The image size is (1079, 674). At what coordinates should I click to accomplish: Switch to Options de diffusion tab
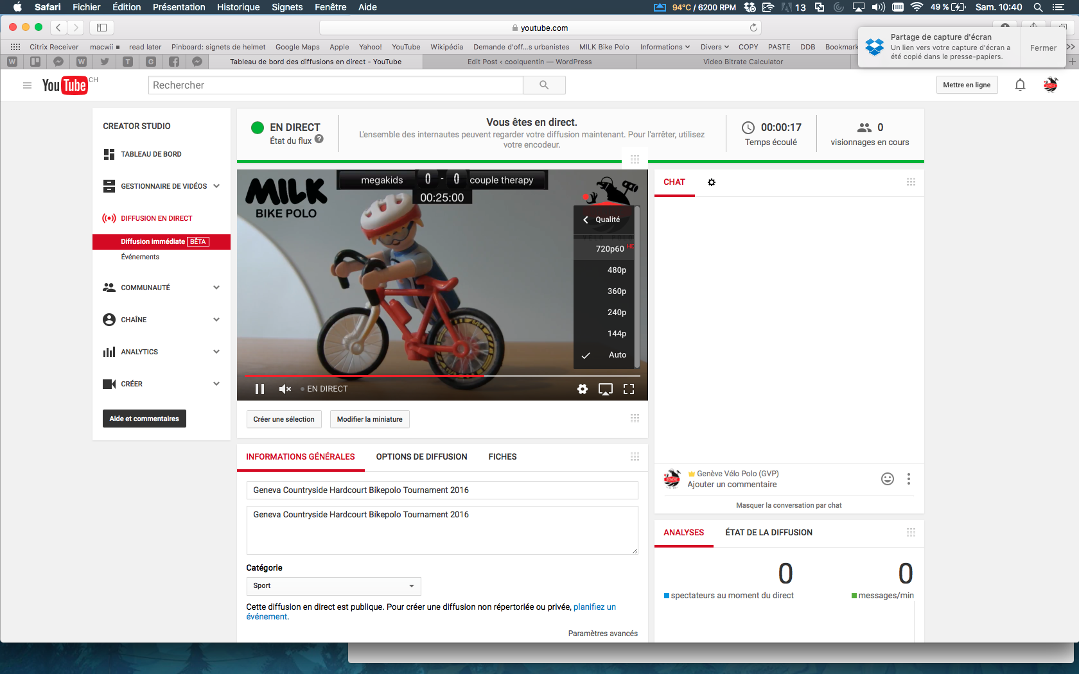(421, 457)
